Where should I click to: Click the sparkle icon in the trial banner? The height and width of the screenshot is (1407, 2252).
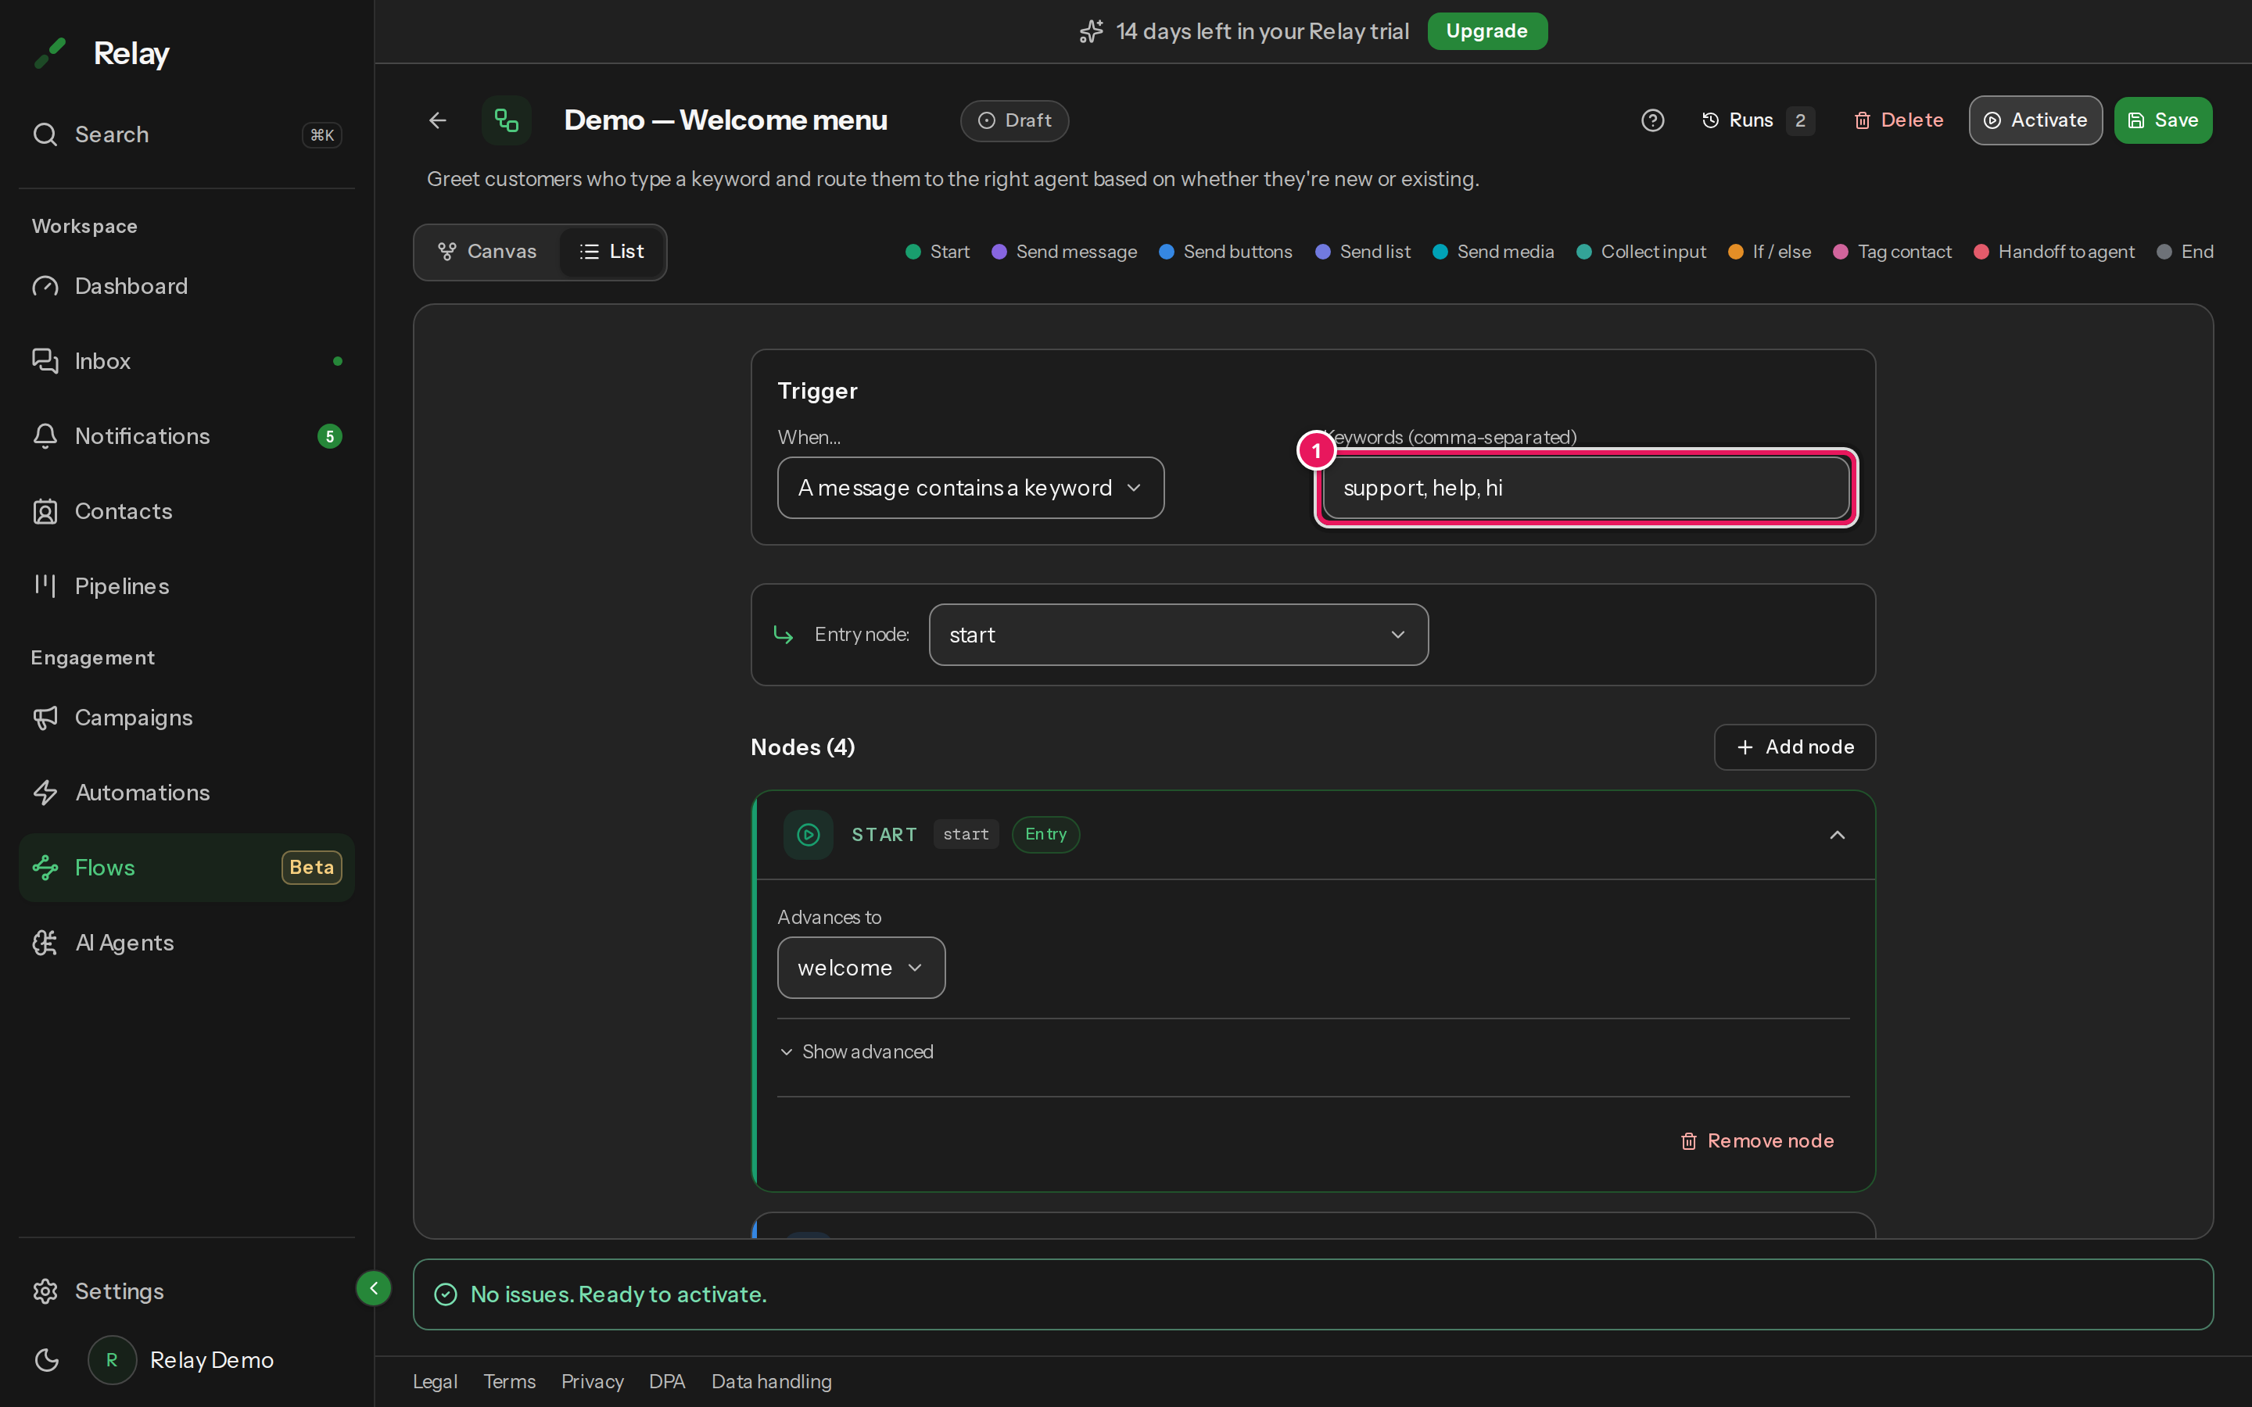[x=1091, y=30]
